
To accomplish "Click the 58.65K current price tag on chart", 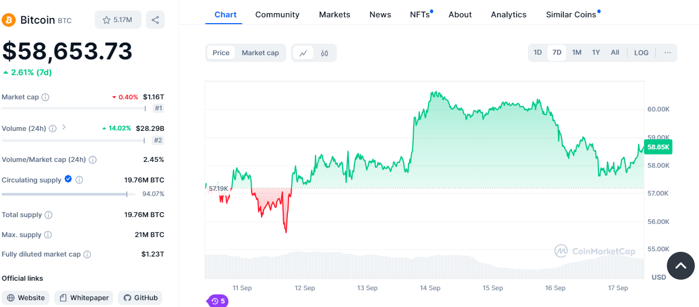I will click(658, 147).
